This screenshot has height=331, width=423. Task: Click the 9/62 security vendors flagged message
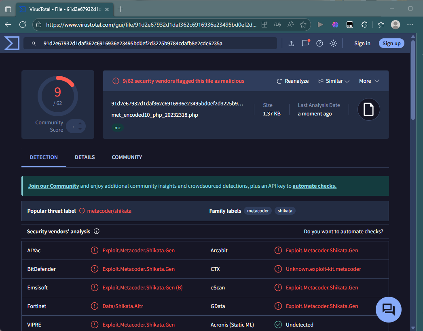[x=184, y=81]
